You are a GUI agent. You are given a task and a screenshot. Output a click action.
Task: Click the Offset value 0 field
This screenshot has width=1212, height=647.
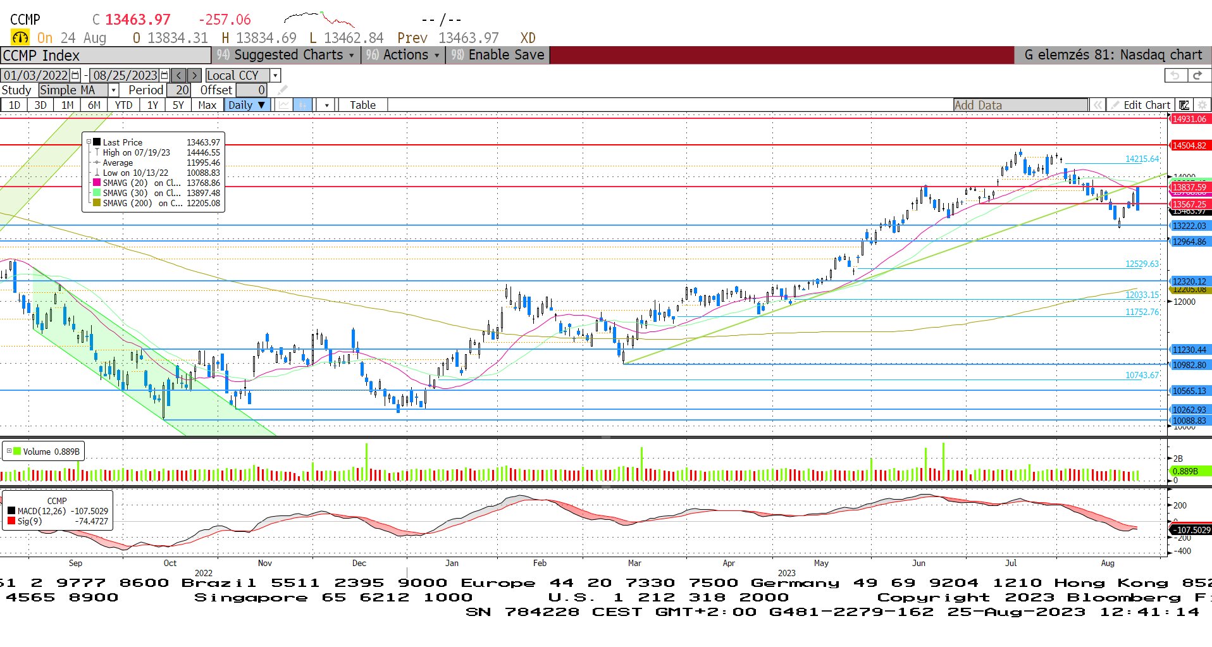click(252, 90)
